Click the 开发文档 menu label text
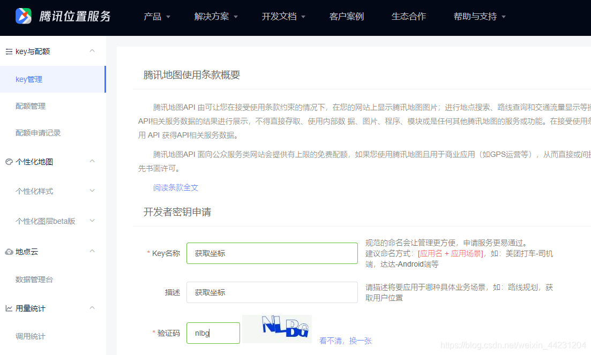The height and width of the screenshot is (355, 591). coord(279,17)
